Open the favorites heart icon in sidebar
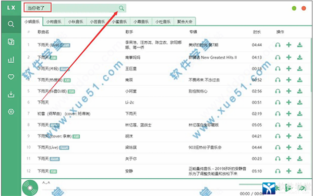This screenshot has height=196, width=313. 11,77
